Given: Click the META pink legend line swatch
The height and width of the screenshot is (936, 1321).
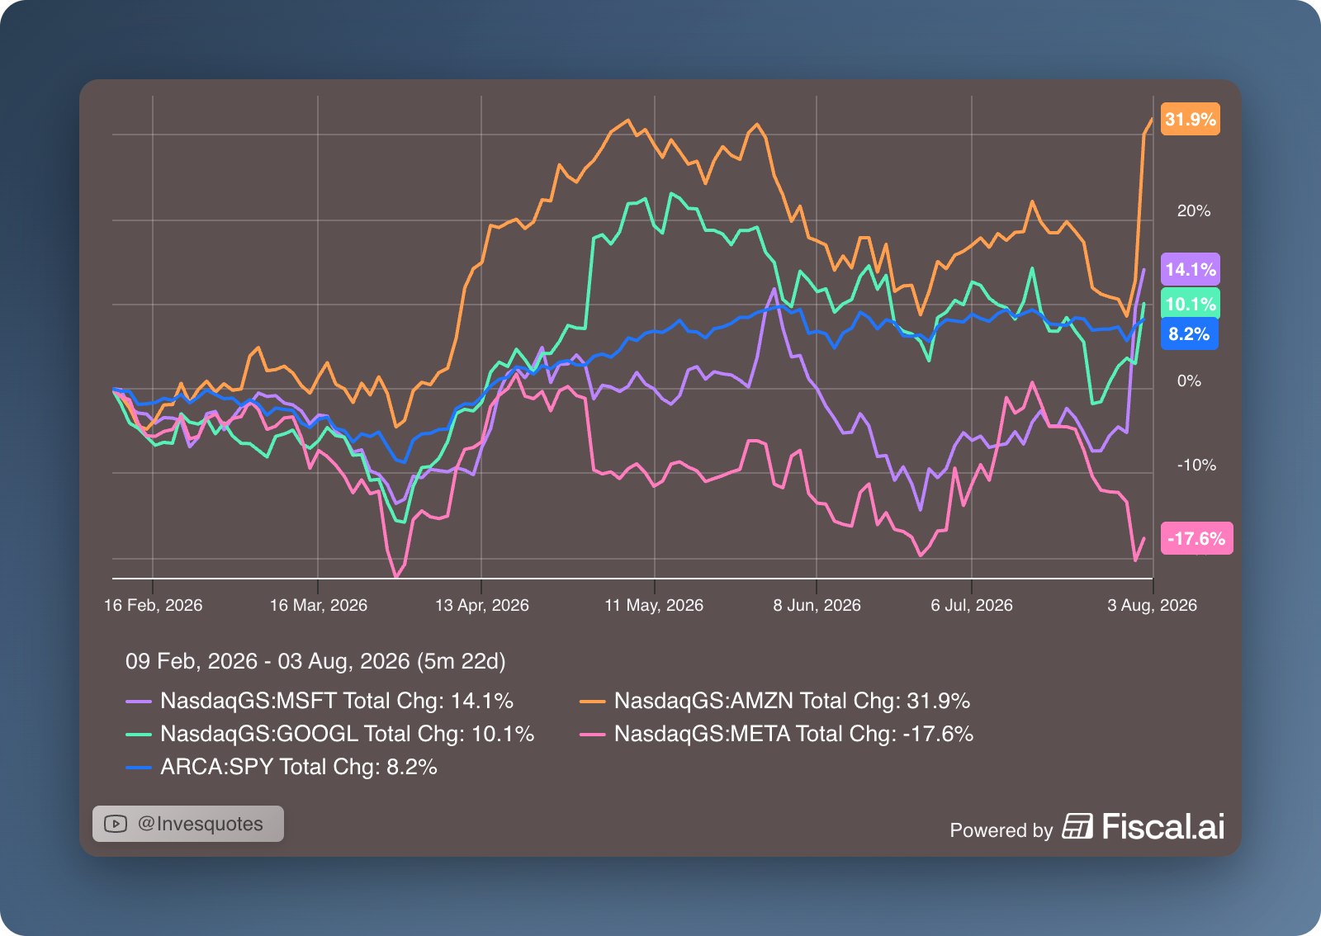Looking at the screenshot, I should click(x=593, y=735).
